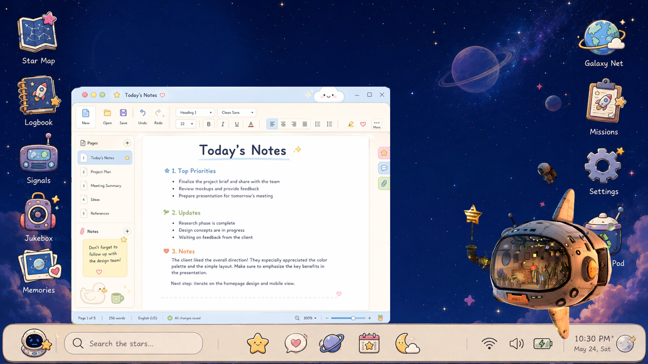Open a file using the Open folder icon
The width and height of the screenshot is (648, 364).
coord(107,117)
